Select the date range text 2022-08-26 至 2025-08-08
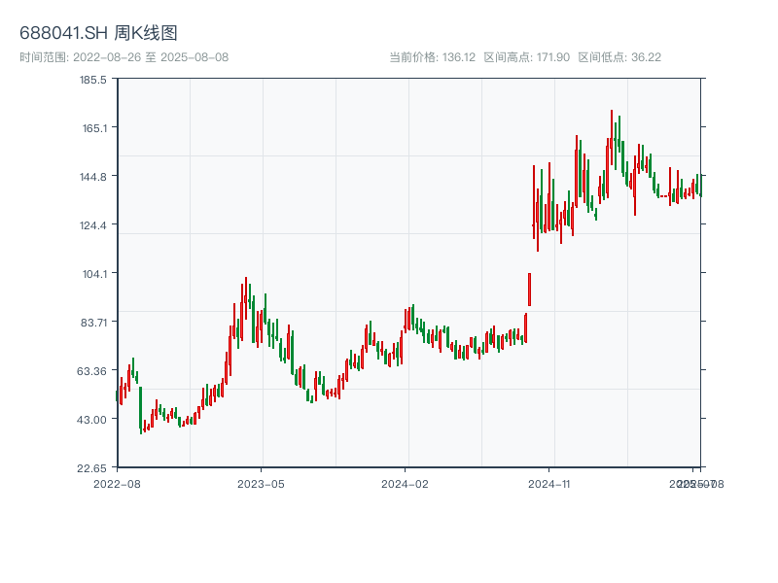 pos(151,57)
